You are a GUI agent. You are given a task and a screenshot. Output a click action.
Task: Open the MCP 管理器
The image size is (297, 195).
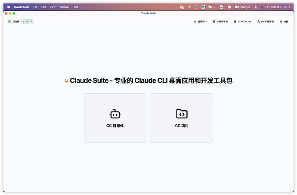(266, 22)
